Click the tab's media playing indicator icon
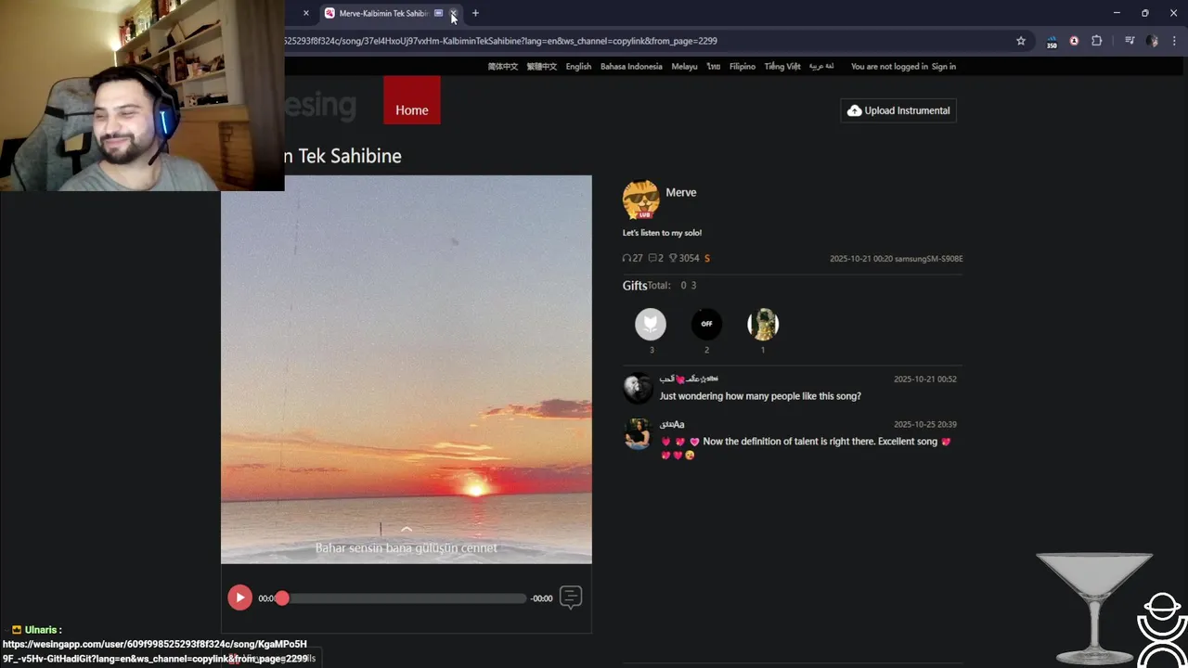Viewport: 1188px width, 668px height. (438, 13)
